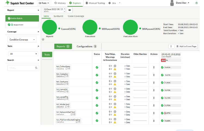This screenshot has height=131, width=204.
Task: Open the kebab options menu near Add to Front Page
Action: click(x=171, y=46)
